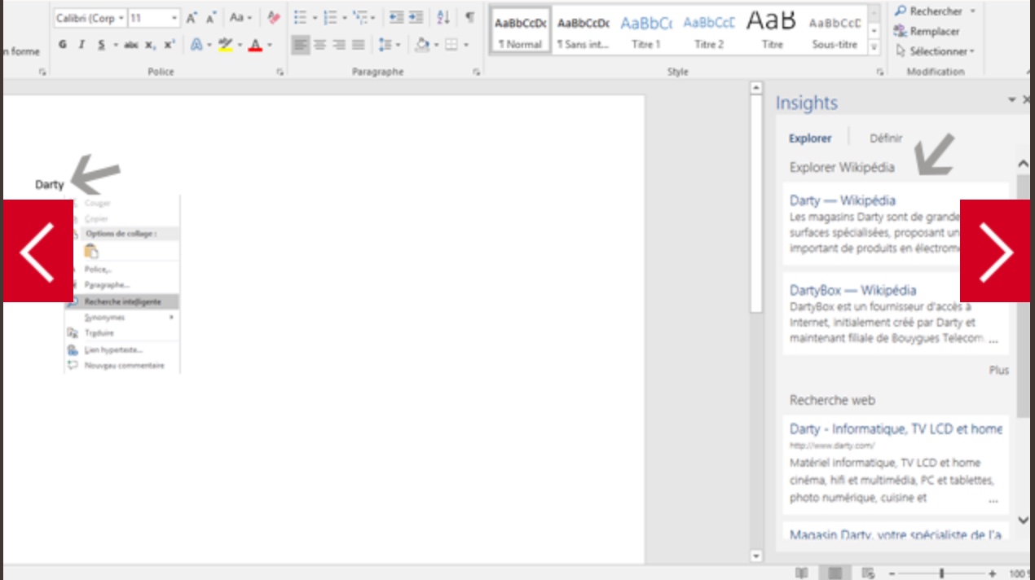Toggle underline (S) formatting
The image size is (1035, 580).
(x=101, y=45)
